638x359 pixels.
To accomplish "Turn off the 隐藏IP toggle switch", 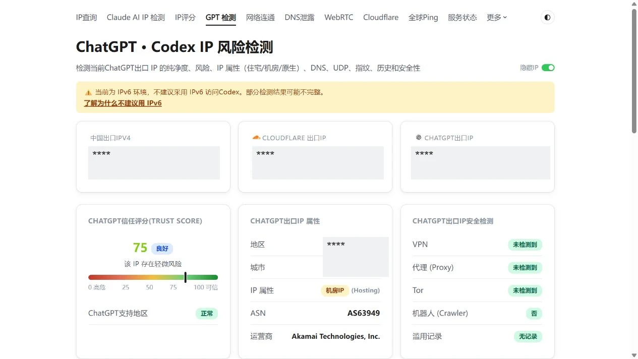I will [548, 68].
